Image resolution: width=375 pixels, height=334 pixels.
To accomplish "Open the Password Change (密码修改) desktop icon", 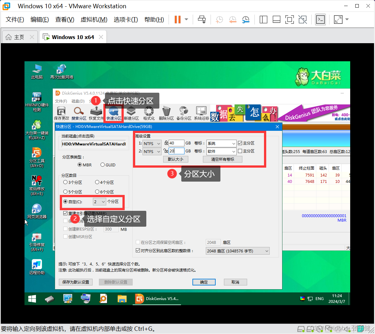I will [37, 185].
